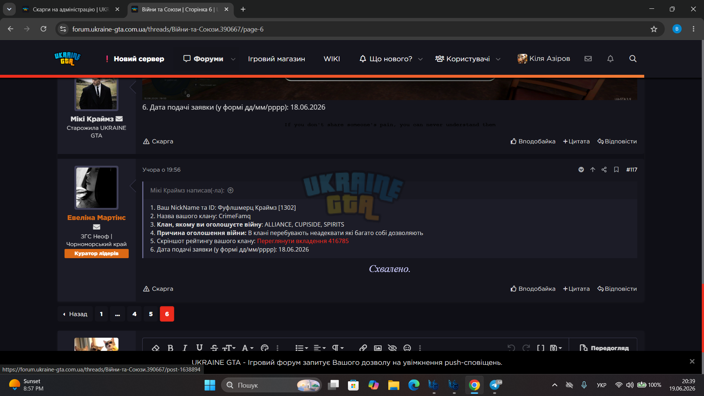This screenshot has width=704, height=396.
Task: Open the private messages envelope icon
Action: click(x=588, y=59)
